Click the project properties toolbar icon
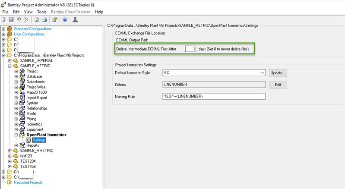This screenshot has width=345, height=189. 54,20
